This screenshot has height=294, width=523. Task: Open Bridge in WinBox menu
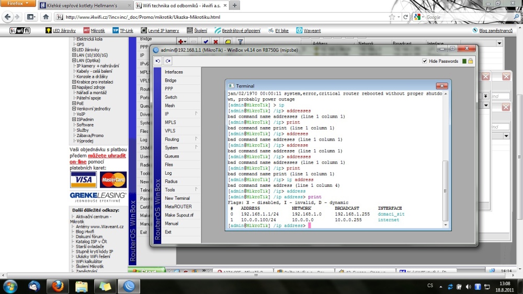pos(170,81)
